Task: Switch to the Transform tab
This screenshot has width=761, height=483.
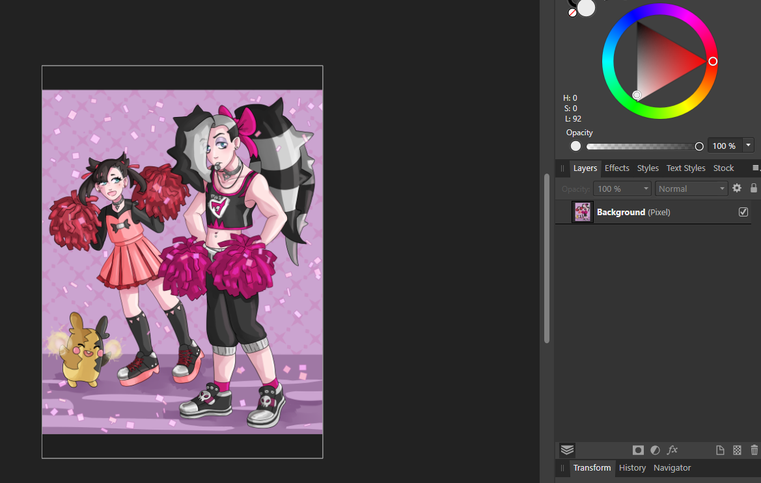Action: tap(592, 468)
